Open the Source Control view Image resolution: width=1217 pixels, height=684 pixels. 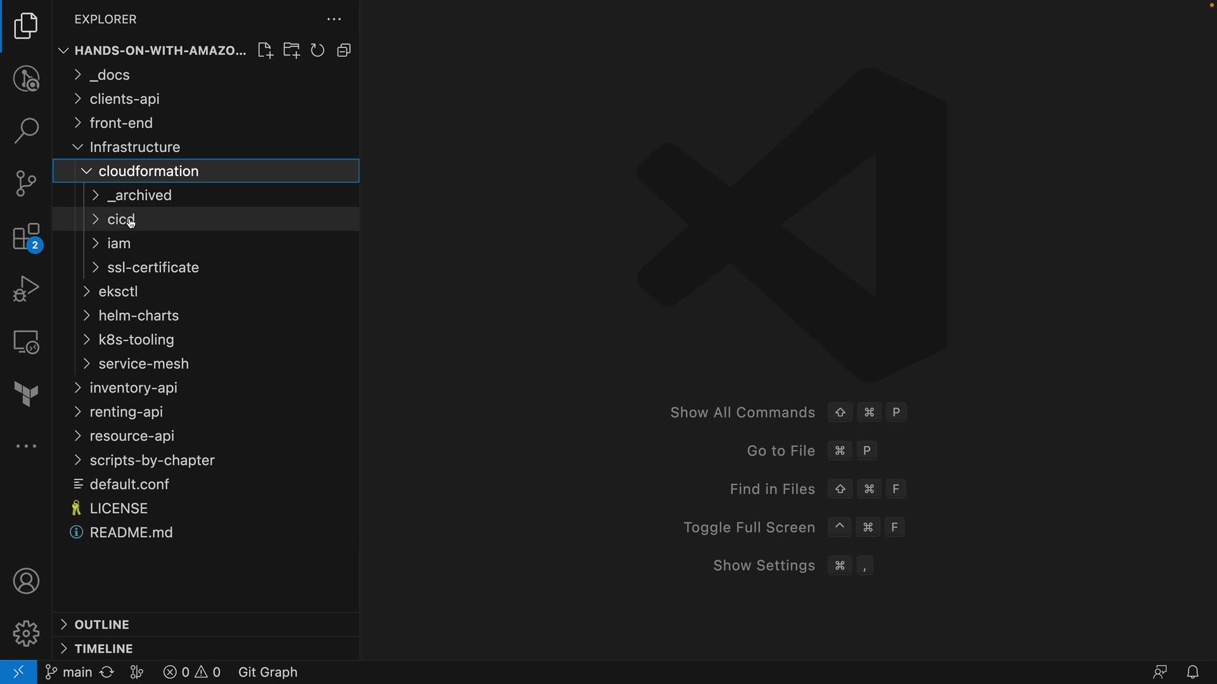26,184
